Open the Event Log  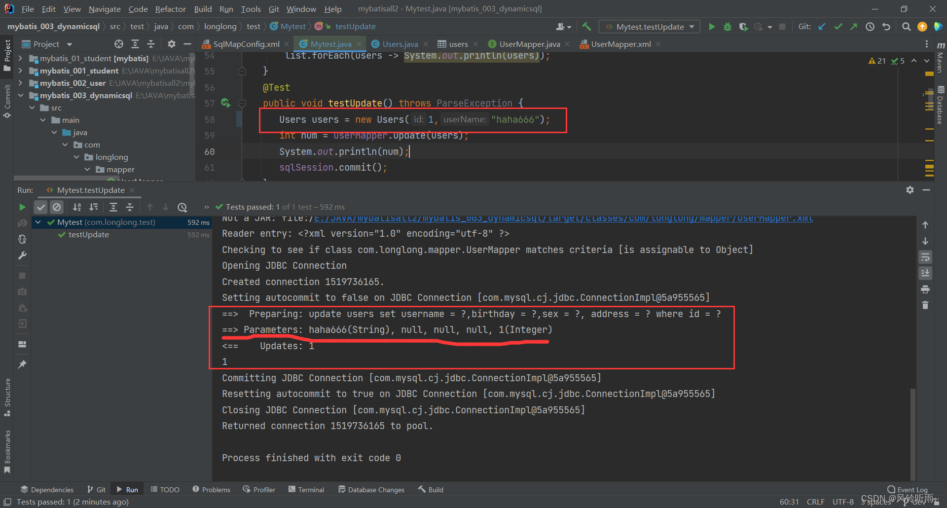(x=908, y=490)
